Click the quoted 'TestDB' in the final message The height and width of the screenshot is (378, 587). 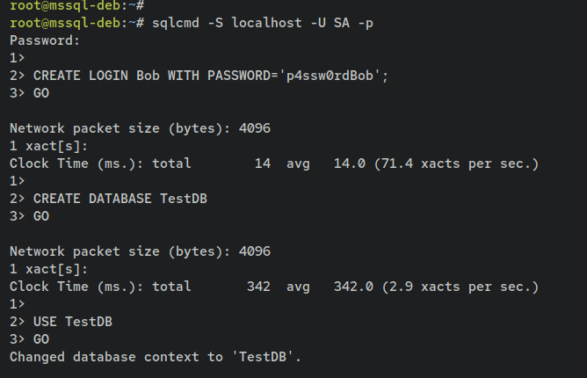click(x=264, y=357)
